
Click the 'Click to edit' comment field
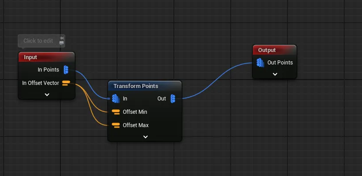coord(38,41)
